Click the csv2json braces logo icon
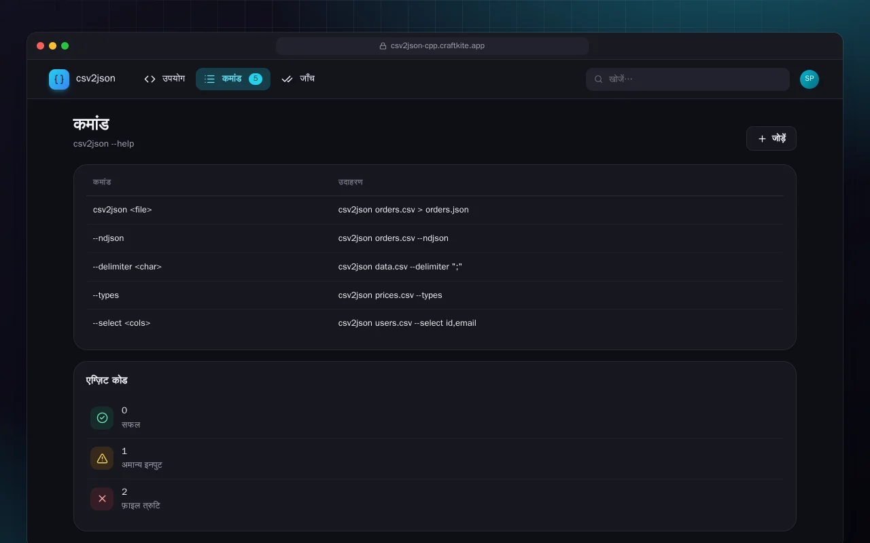 coord(59,79)
